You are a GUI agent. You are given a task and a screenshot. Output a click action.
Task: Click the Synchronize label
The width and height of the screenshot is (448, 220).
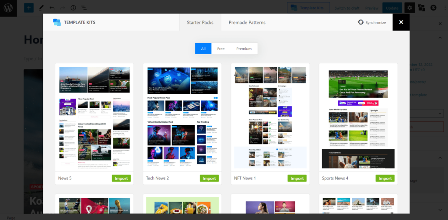point(376,23)
